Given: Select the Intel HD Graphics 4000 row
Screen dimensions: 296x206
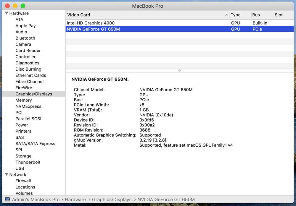Looking at the screenshot, I should [x=180, y=23].
